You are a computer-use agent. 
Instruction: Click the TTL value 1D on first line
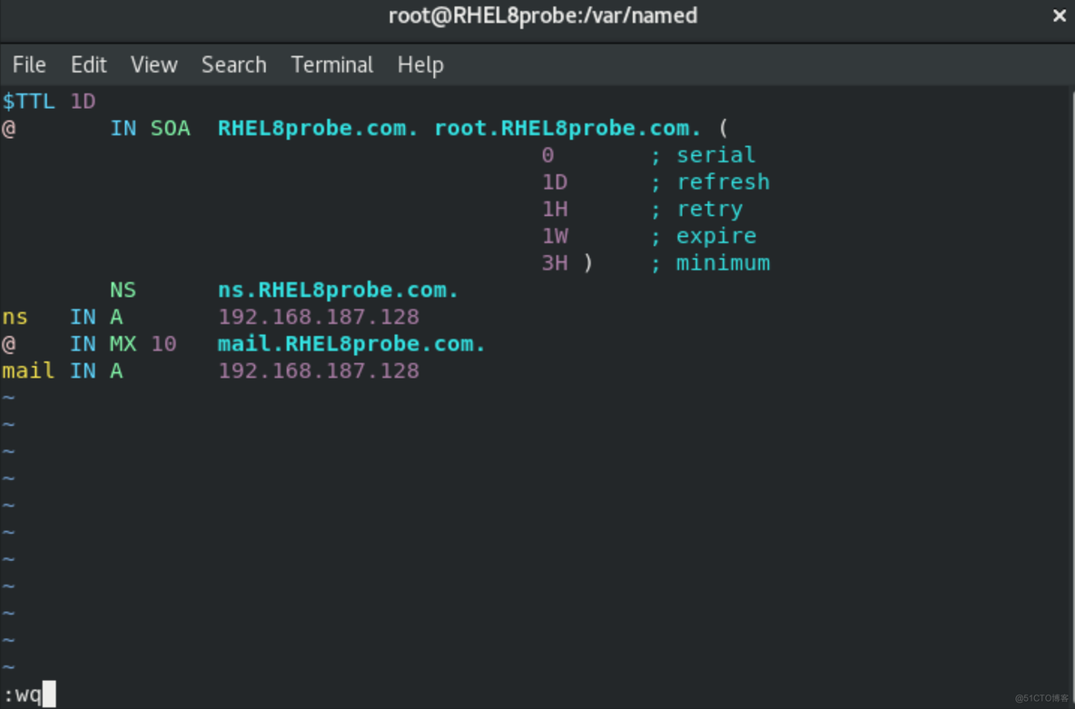[x=83, y=102]
